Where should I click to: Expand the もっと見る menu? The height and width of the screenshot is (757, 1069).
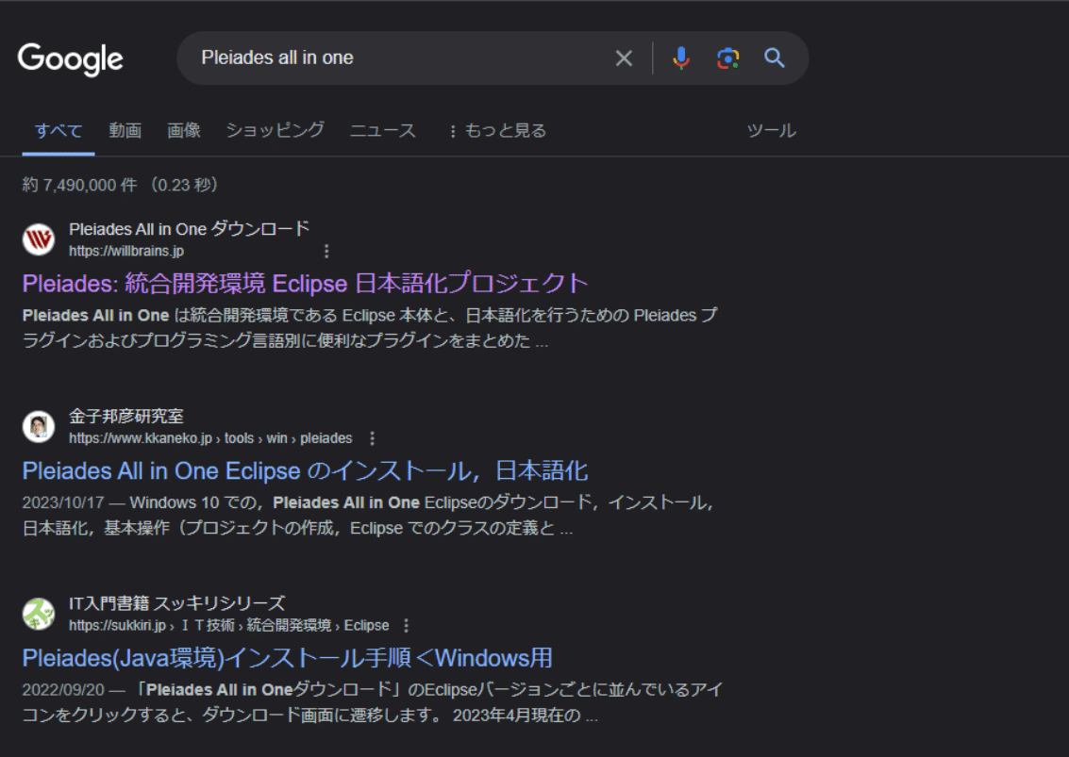(498, 130)
